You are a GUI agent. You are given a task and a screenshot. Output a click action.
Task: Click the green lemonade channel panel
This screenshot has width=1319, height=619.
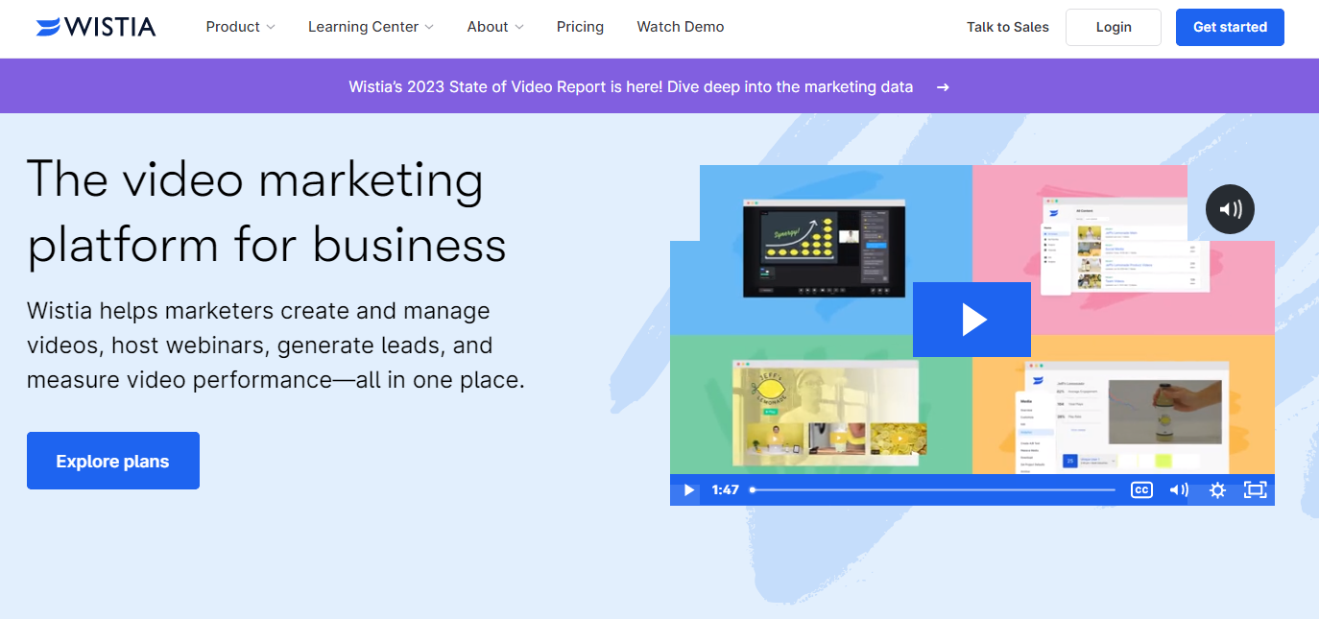[821, 404]
